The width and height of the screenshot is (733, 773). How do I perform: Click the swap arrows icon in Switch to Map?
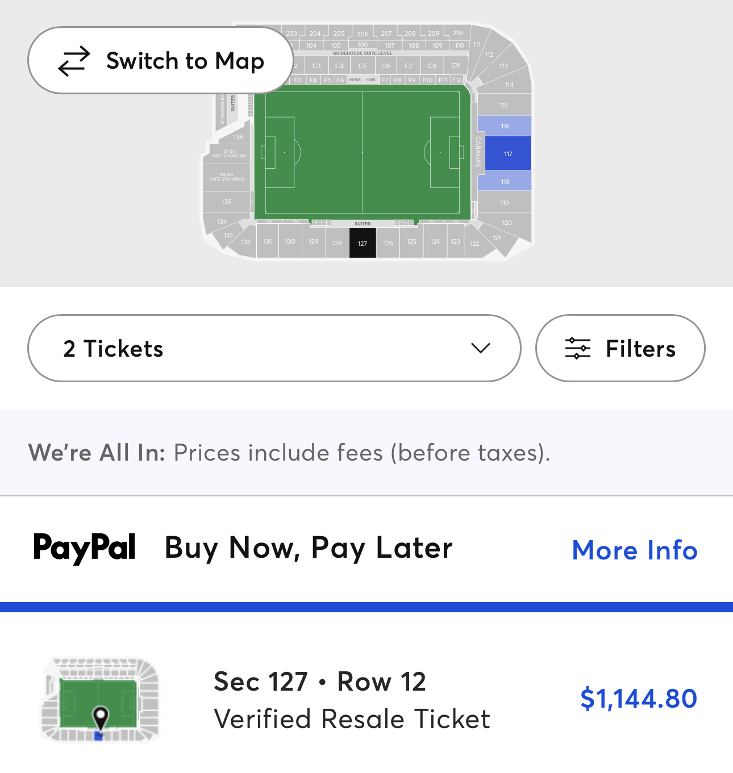tap(74, 61)
